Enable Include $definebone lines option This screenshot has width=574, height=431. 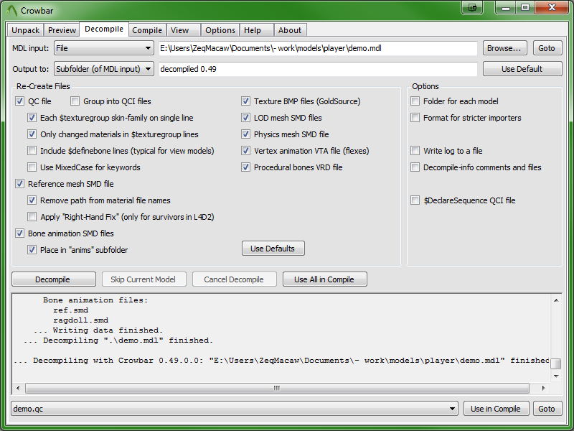tap(32, 151)
